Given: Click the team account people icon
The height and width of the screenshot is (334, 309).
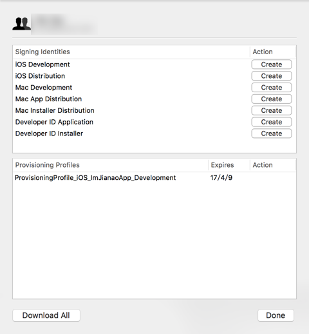Looking at the screenshot, I should [x=21, y=24].
